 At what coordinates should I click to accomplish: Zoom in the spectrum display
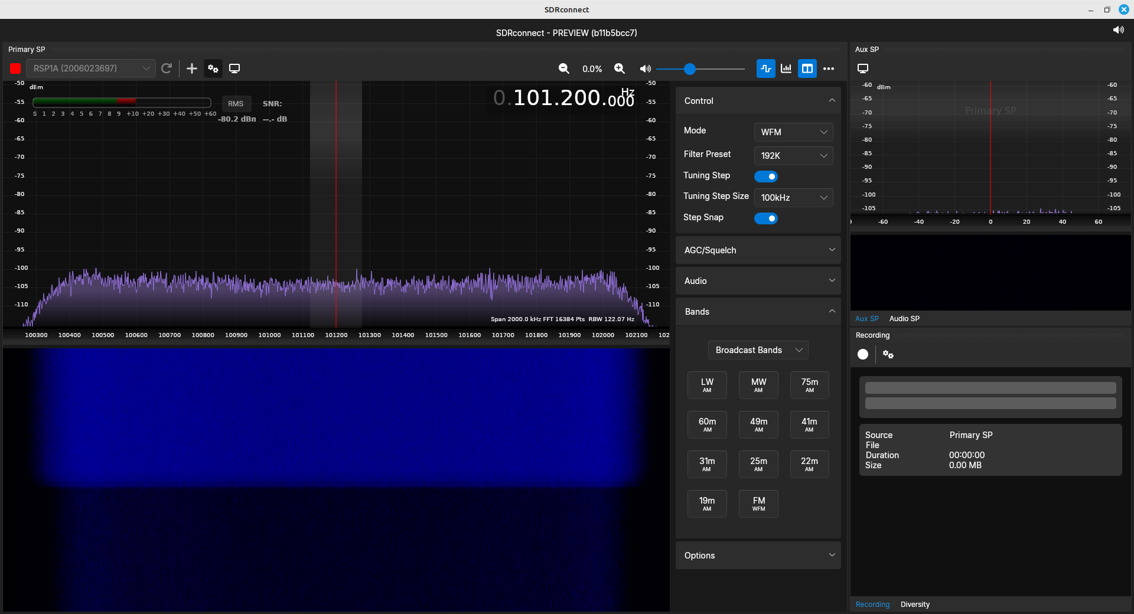point(620,68)
